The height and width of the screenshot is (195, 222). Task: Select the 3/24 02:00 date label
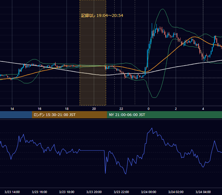click(176, 192)
